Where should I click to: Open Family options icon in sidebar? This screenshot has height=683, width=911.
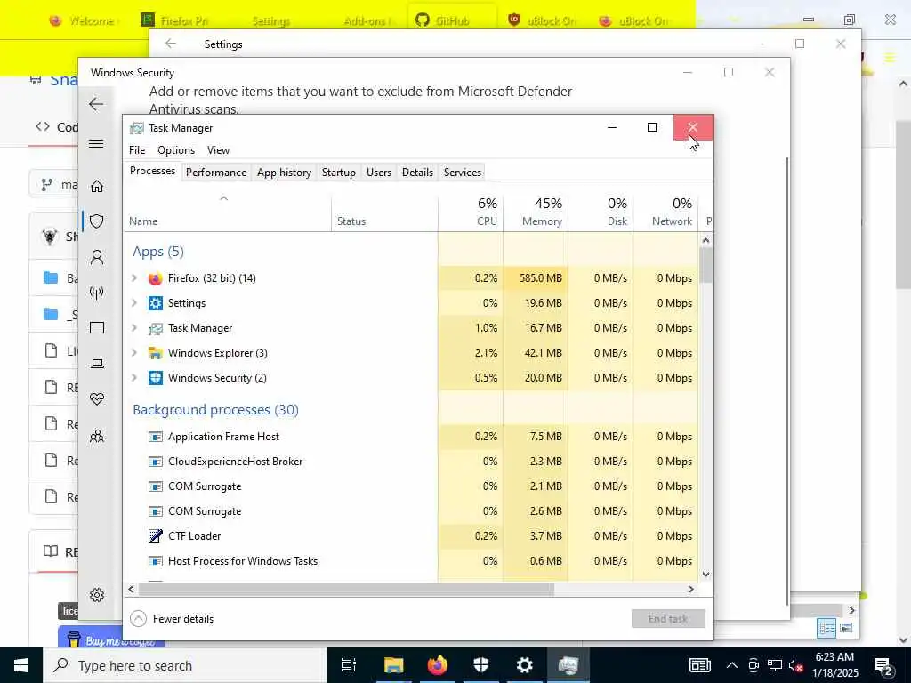click(97, 436)
